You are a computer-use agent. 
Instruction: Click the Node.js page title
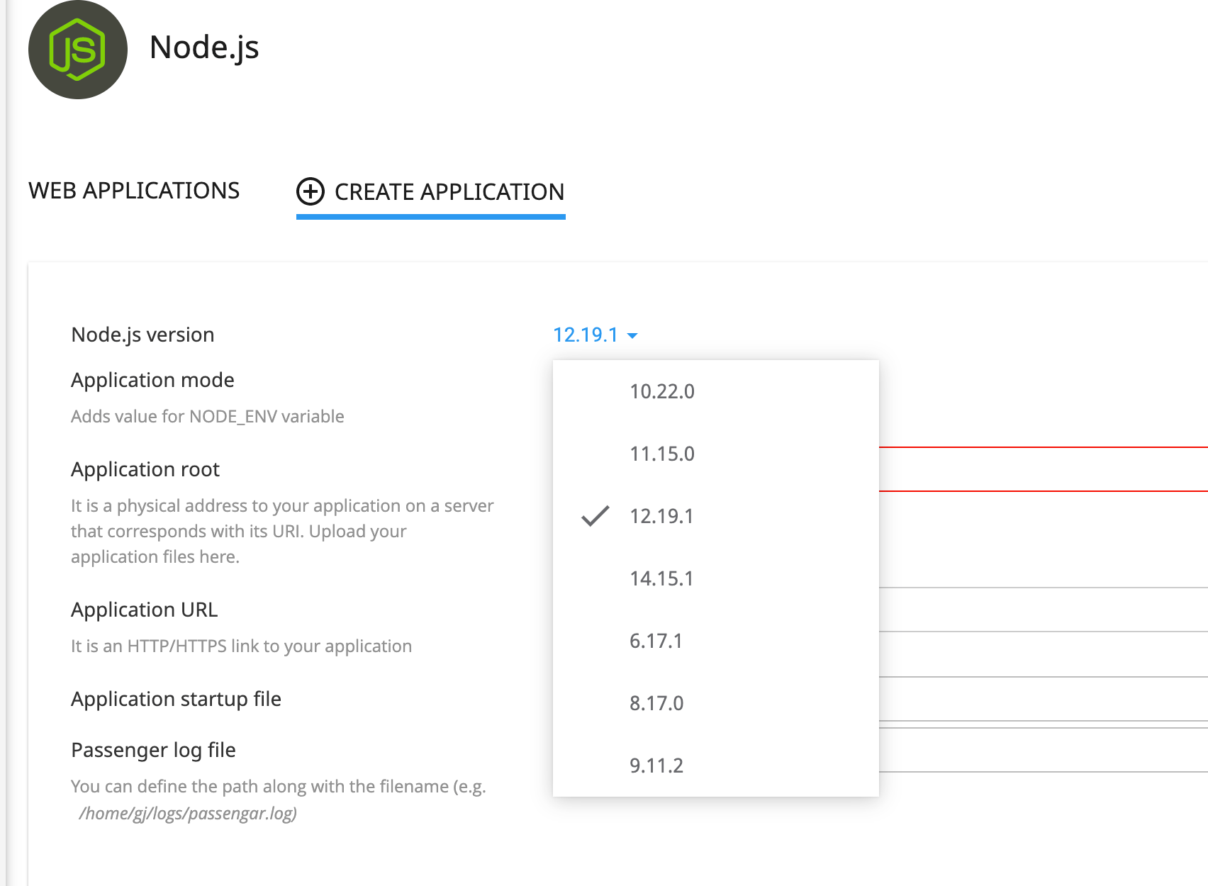tap(204, 48)
